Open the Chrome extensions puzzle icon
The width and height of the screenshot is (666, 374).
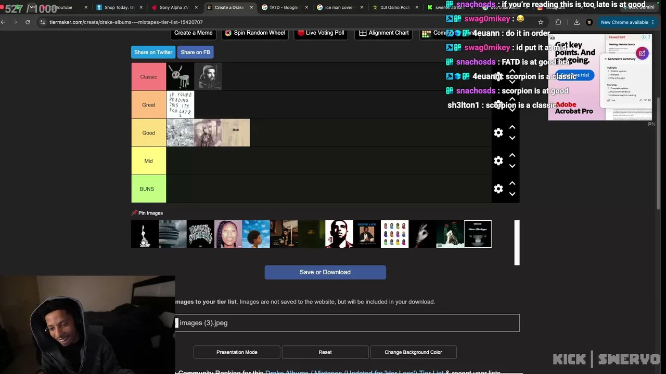tap(558, 22)
